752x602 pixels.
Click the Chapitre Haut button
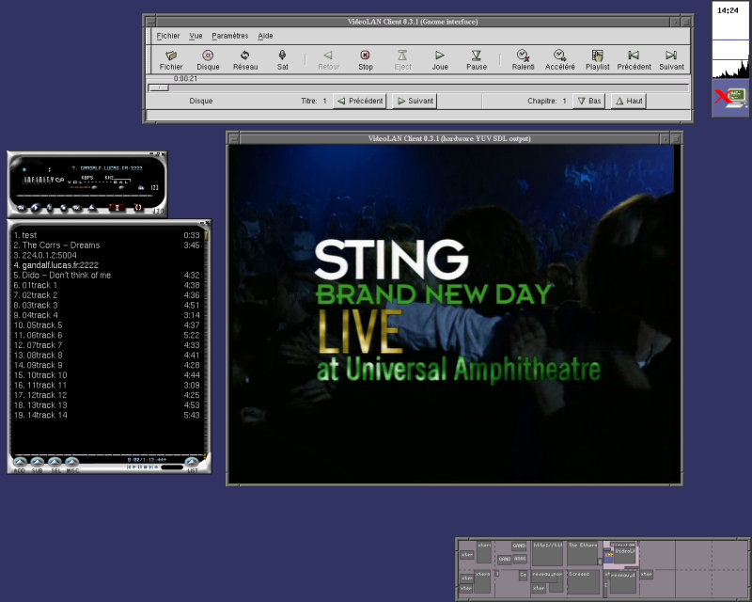point(629,101)
